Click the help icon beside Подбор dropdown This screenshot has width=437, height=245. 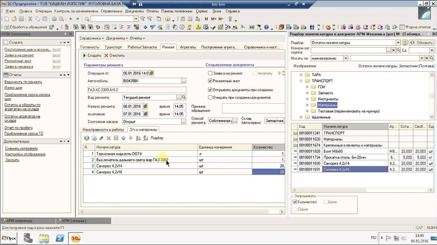(405, 43)
